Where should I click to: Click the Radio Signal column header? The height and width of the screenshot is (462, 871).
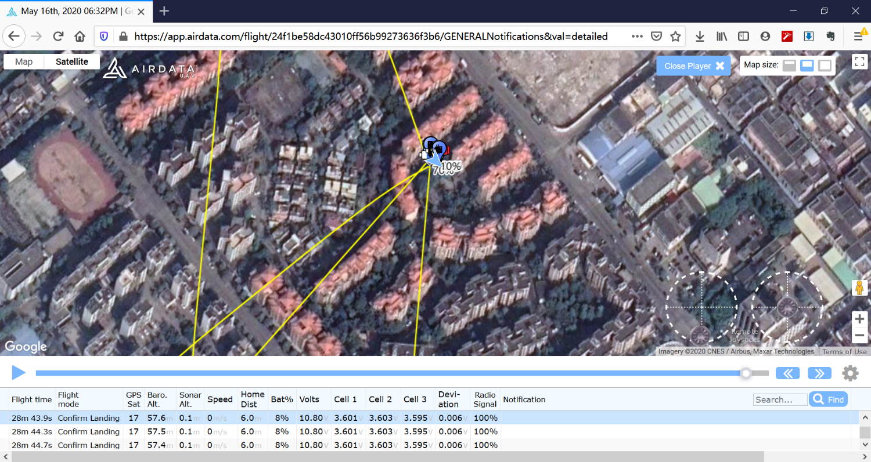(485, 399)
